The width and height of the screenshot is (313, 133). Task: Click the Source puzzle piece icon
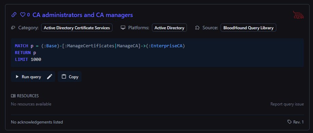pos(197,28)
